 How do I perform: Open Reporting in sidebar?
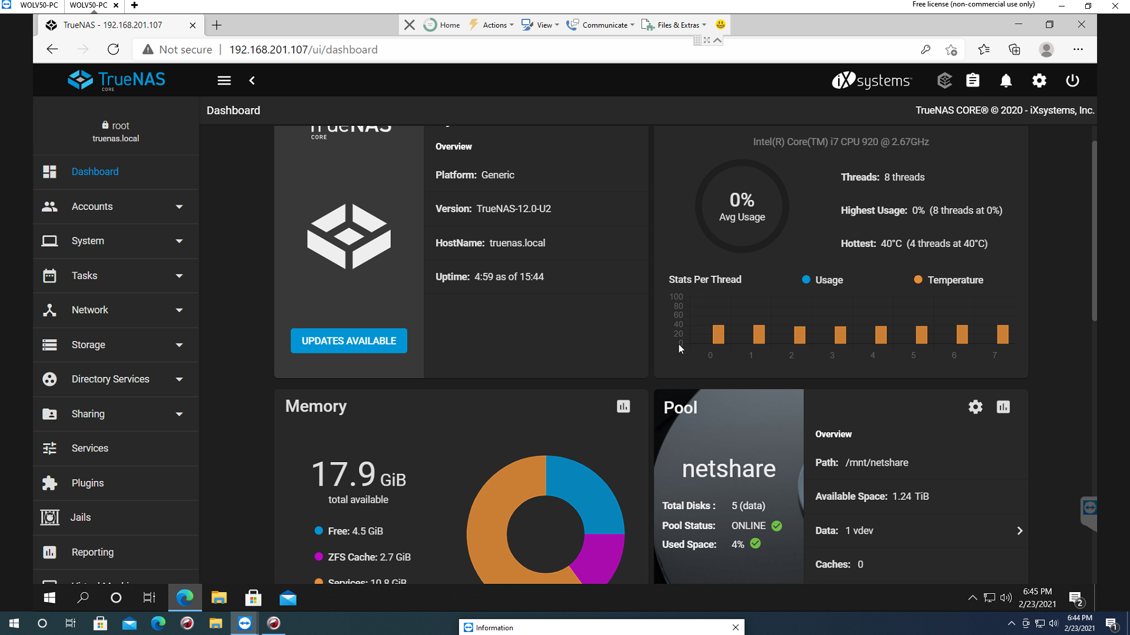(x=116, y=552)
